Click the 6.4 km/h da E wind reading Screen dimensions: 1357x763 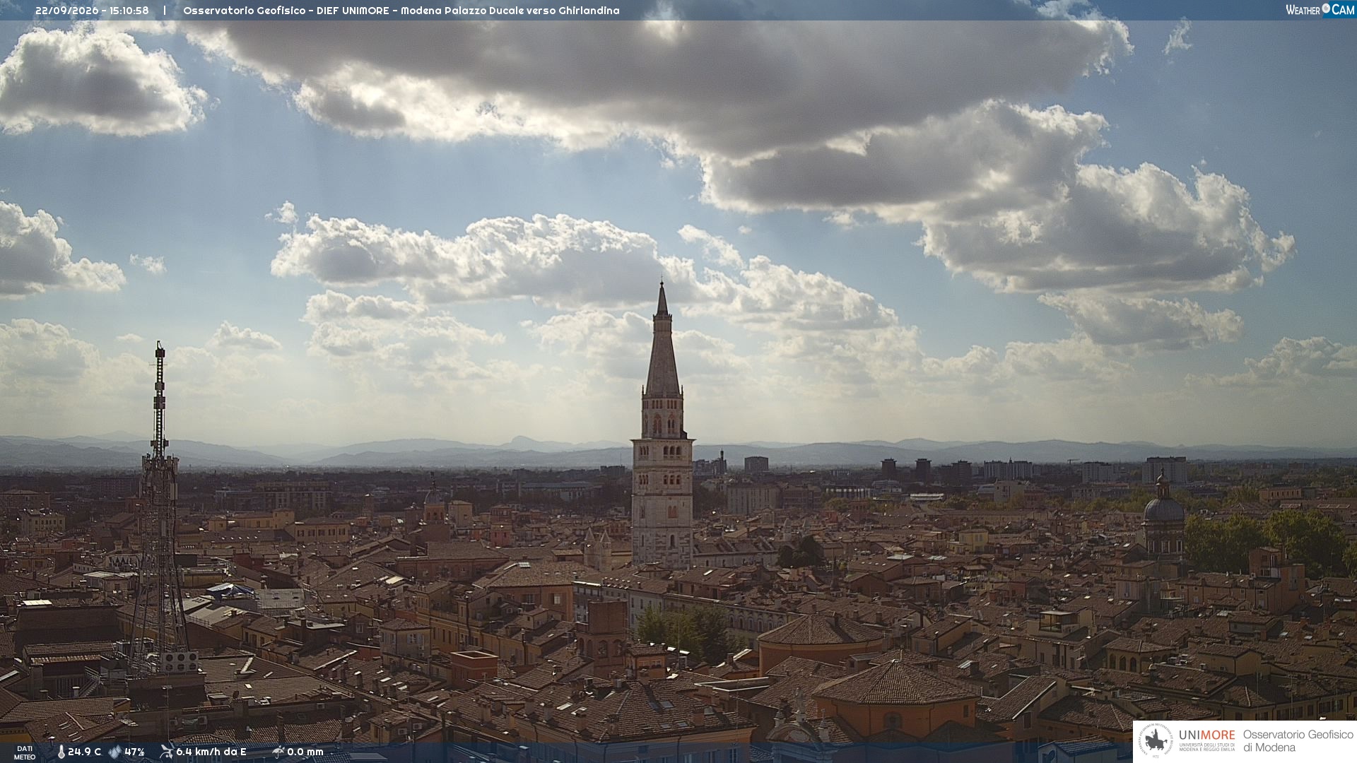[211, 752]
